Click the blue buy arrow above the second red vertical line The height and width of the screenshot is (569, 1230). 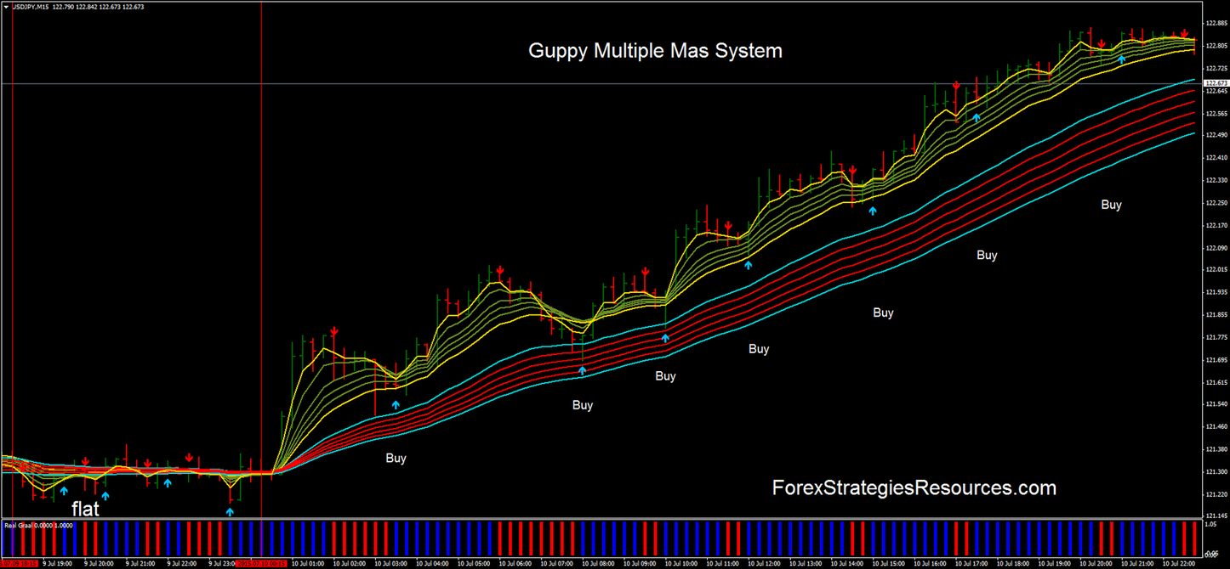click(x=230, y=511)
